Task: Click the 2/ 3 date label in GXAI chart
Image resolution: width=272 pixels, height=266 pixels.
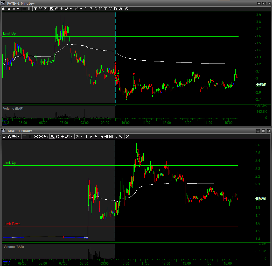Action: pos(6,263)
